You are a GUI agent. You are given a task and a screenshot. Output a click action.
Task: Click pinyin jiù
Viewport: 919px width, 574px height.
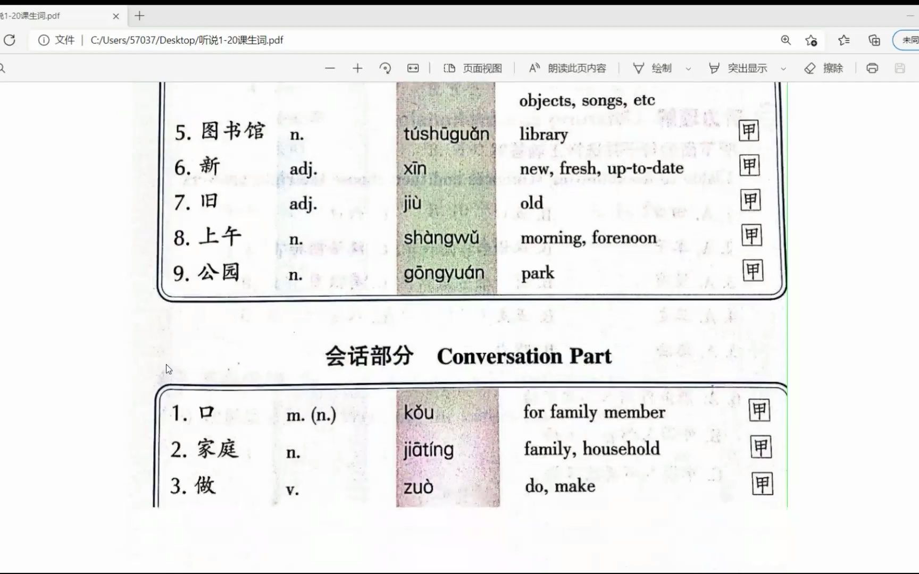[412, 203]
